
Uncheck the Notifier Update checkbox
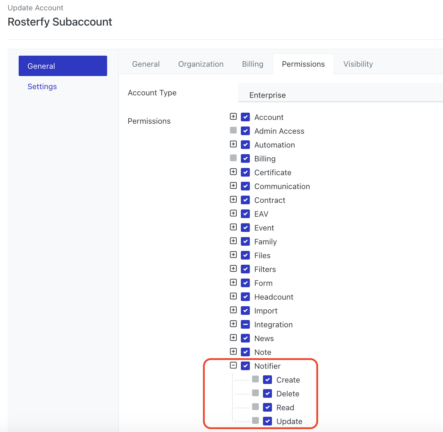[267, 421]
